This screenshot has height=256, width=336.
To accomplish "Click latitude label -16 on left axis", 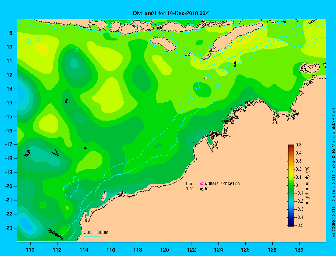I will click(x=8, y=131).
